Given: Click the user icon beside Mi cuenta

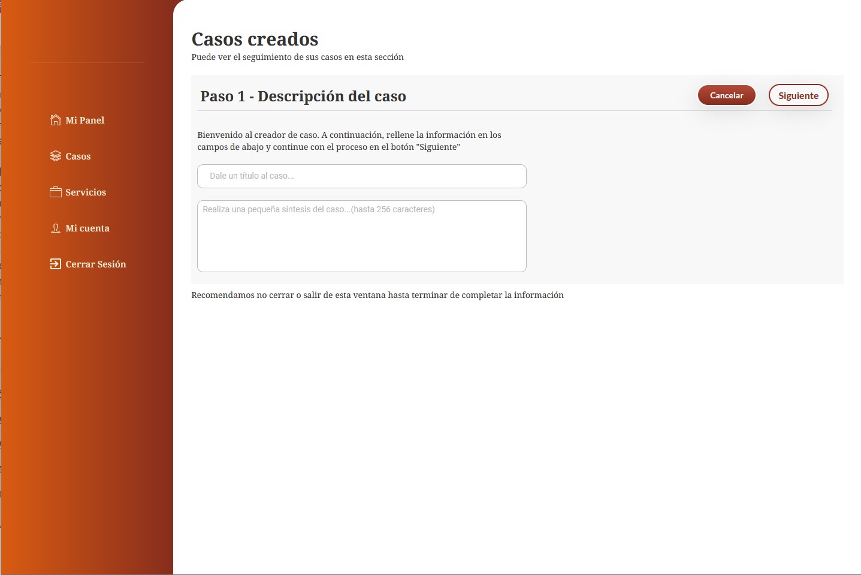Looking at the screenshot, I should (x=56, y=228).
